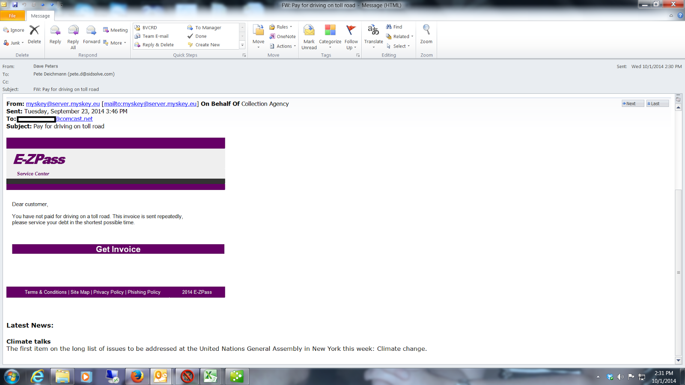Click sender name Dave Peters
Image resolution: width=685 pixels, height=385 pixels.
[46, 66]
